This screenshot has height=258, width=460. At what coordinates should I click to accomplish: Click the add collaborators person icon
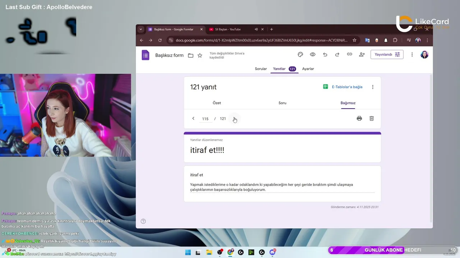(x=362, y=54)
